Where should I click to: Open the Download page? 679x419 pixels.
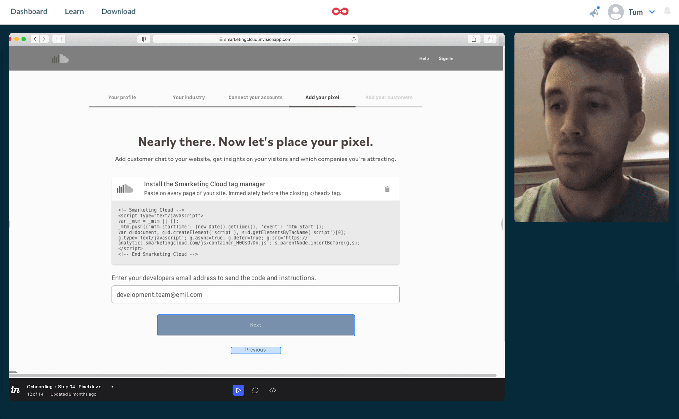pos(118,11)
